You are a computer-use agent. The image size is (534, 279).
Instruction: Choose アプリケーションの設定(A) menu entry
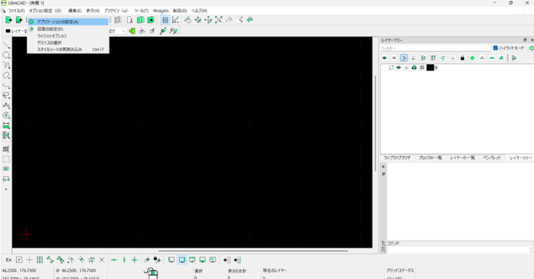point(68,21)
